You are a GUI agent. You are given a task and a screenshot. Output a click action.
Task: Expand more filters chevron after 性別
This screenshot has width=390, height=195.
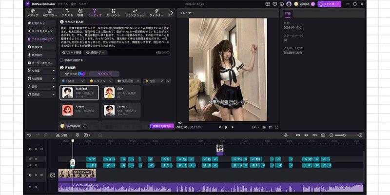tap(169, 81)
